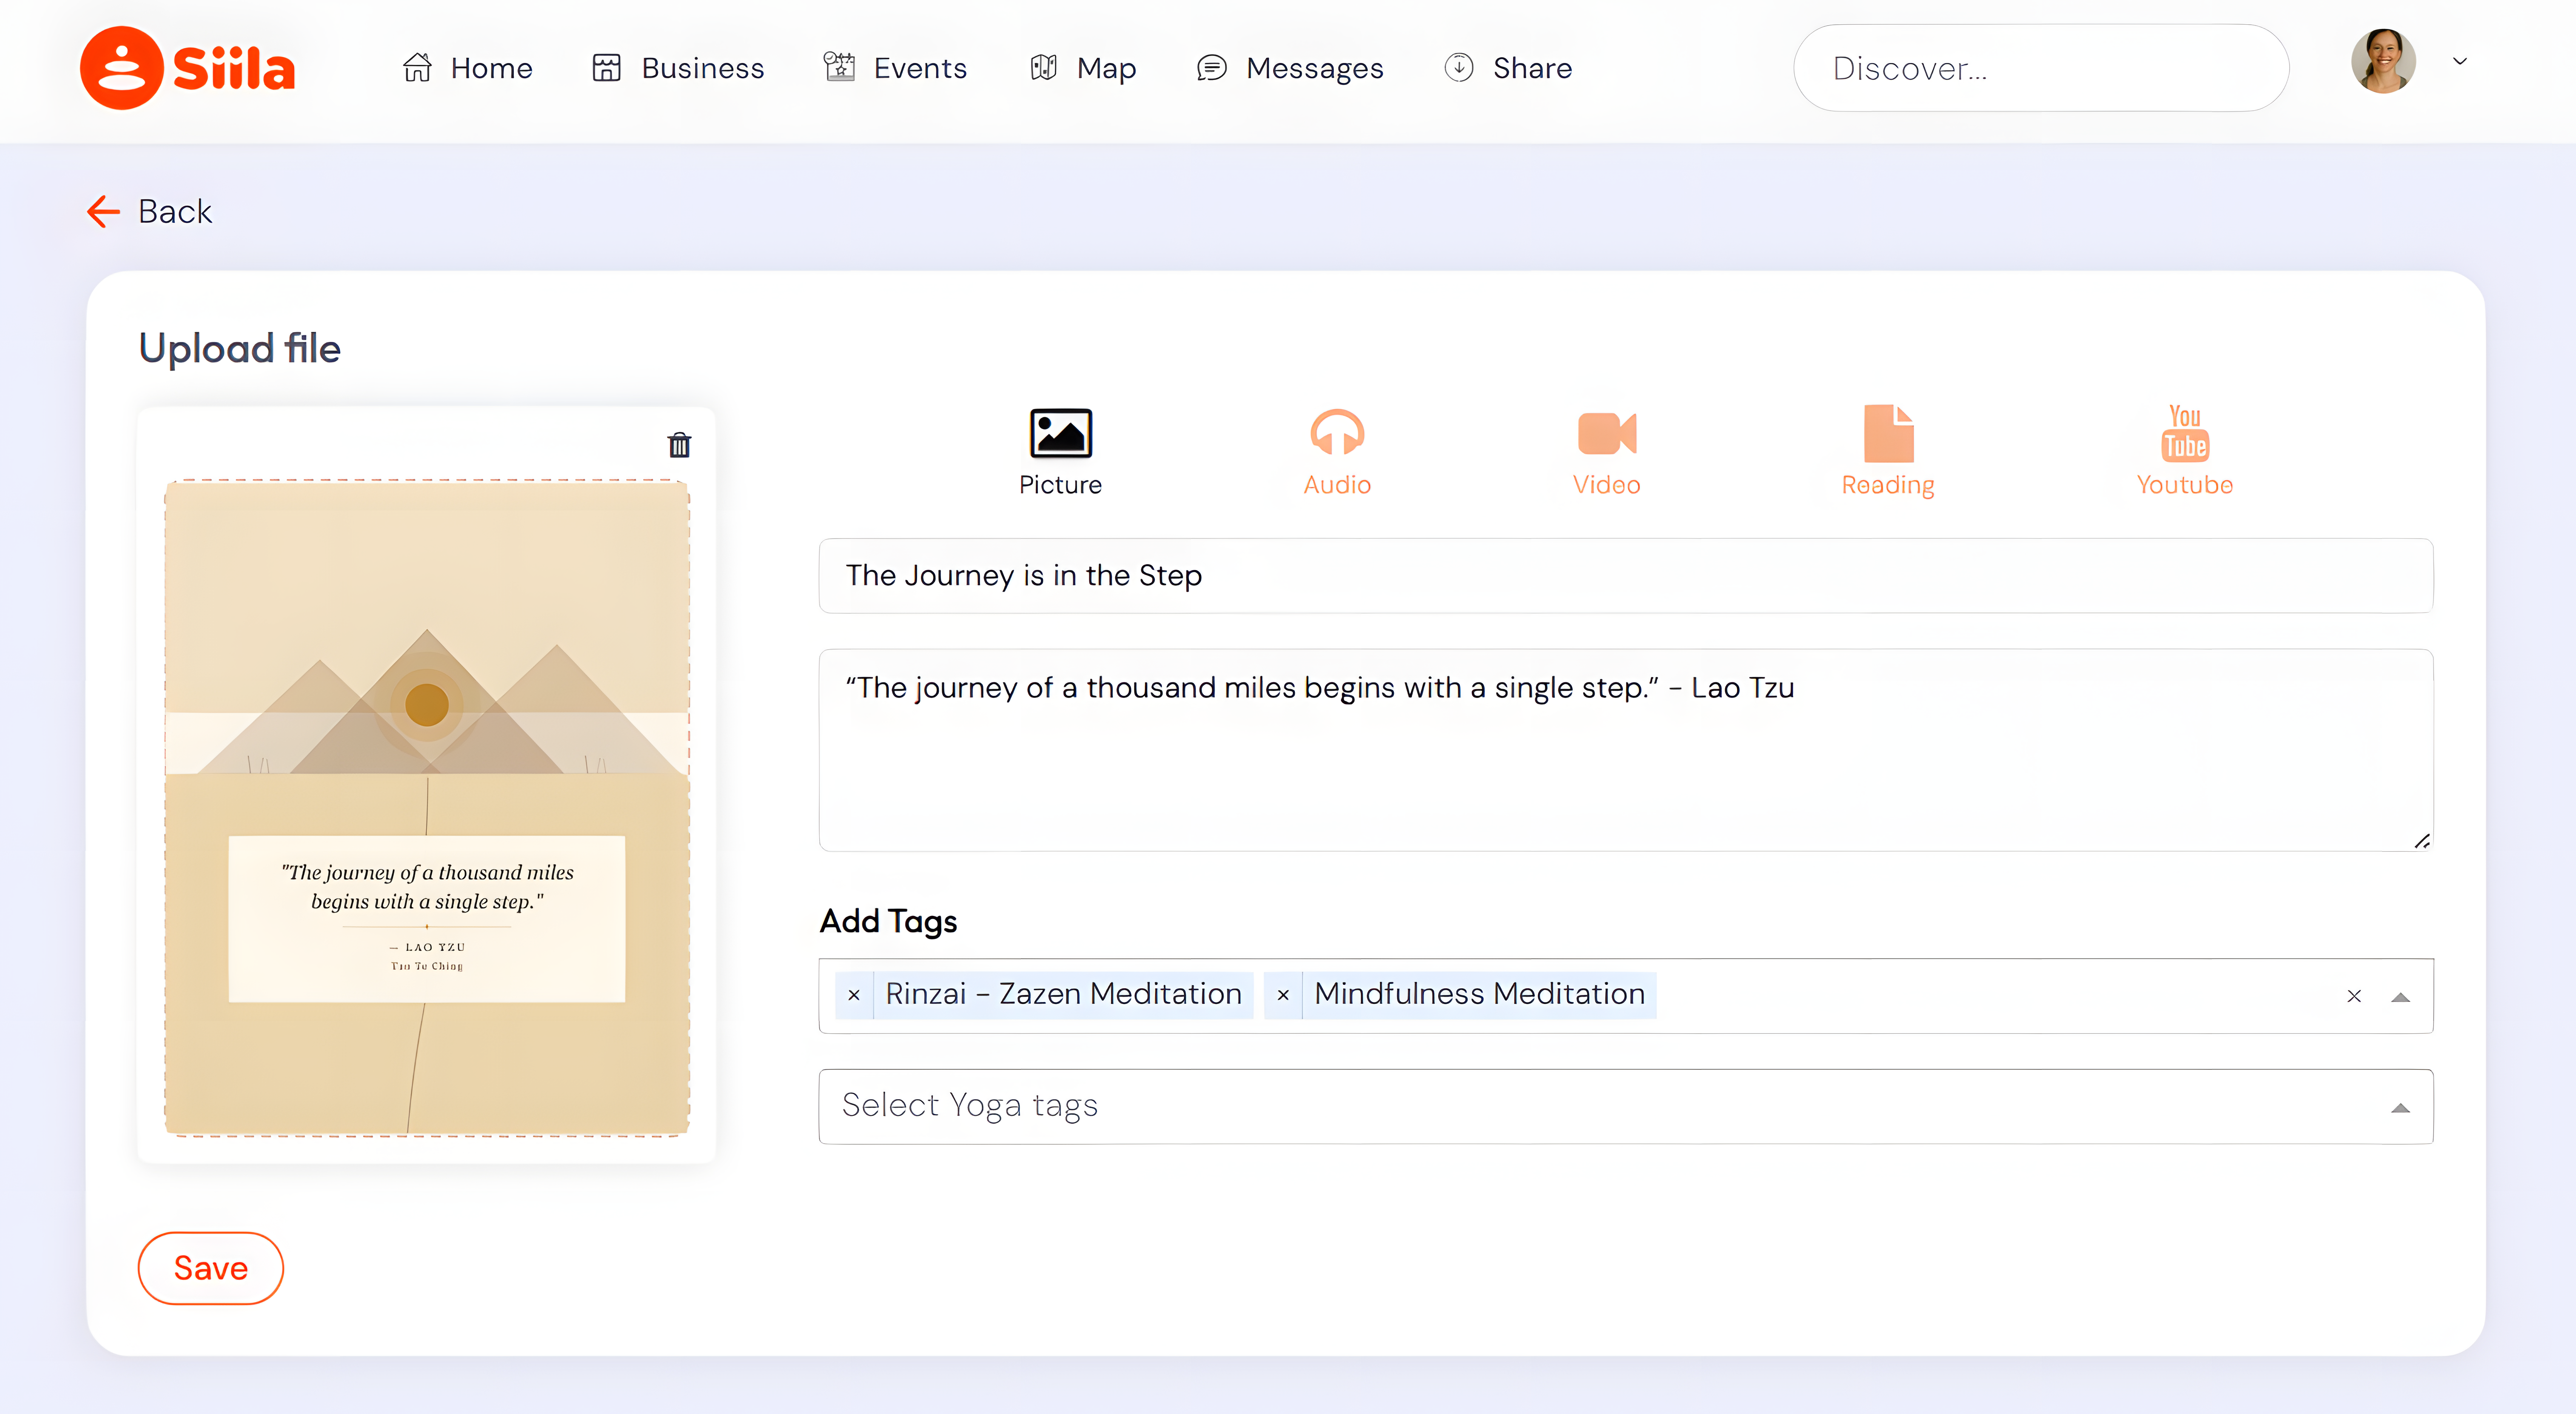
Task: Click the Save button
Action: (211, 1268)
